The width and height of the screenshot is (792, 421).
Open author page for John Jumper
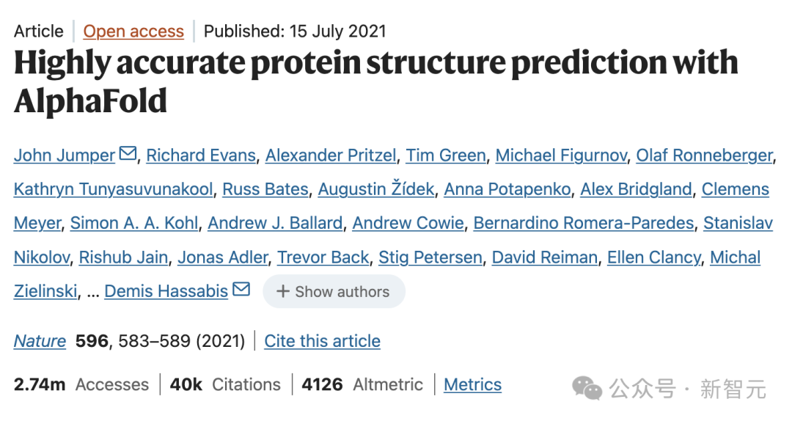(x=65, y=155)
